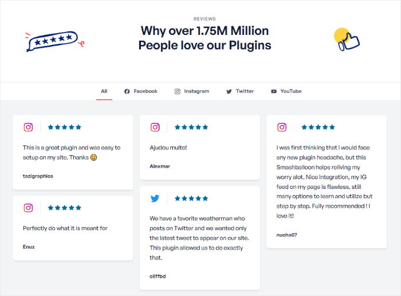The image size is (401, 296).
Task: Click the Enuz reviewer name
Action: [x=29, y=247]
